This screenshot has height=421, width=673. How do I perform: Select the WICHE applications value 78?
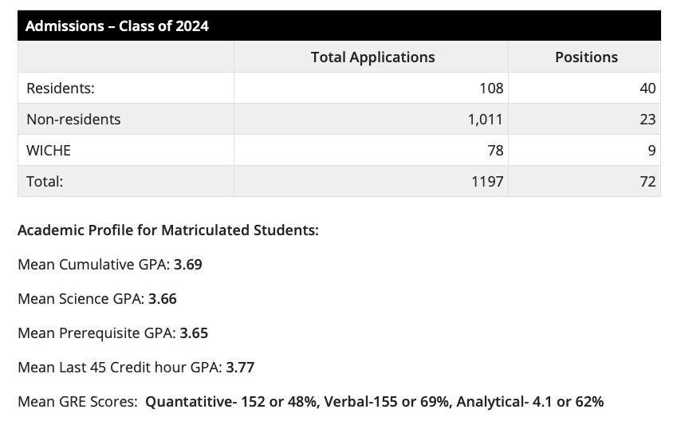click(x=495, y=151)
